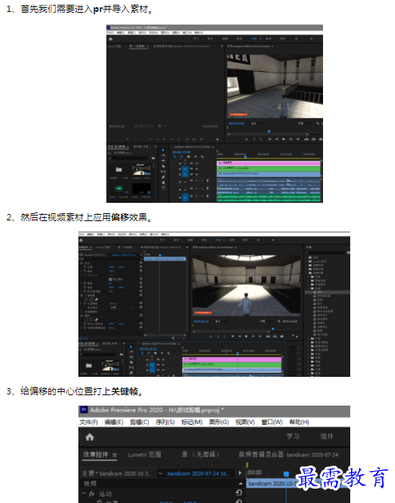Step back one frame in step 2 monitor
The width and height of the screenshot is (395, 503).
coord(240,336)
